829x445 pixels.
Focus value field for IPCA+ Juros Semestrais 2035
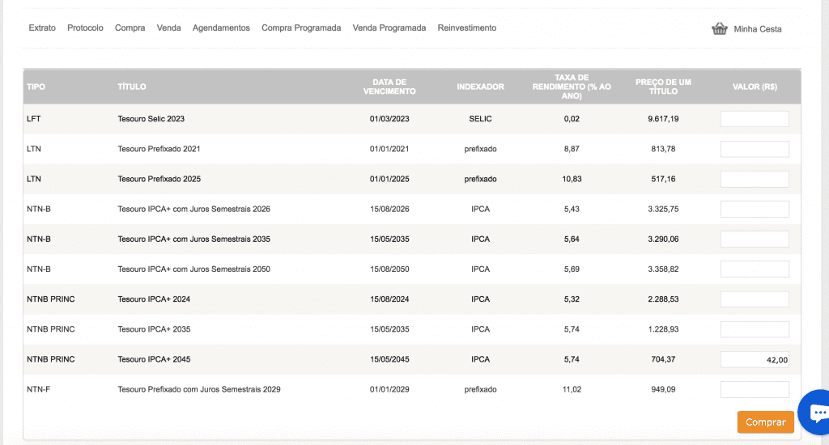[x=755, y=239]
